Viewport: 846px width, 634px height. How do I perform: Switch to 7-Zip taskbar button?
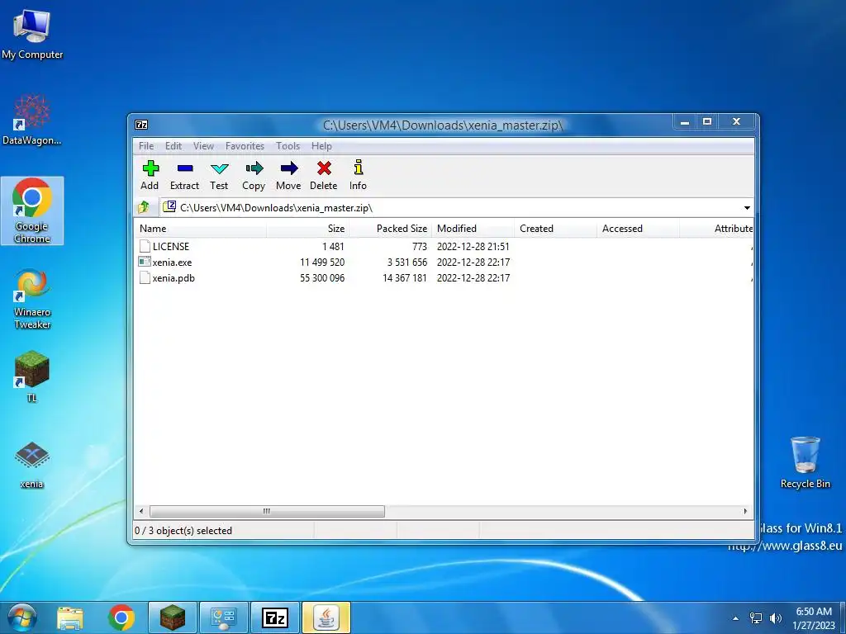(275, 617)
